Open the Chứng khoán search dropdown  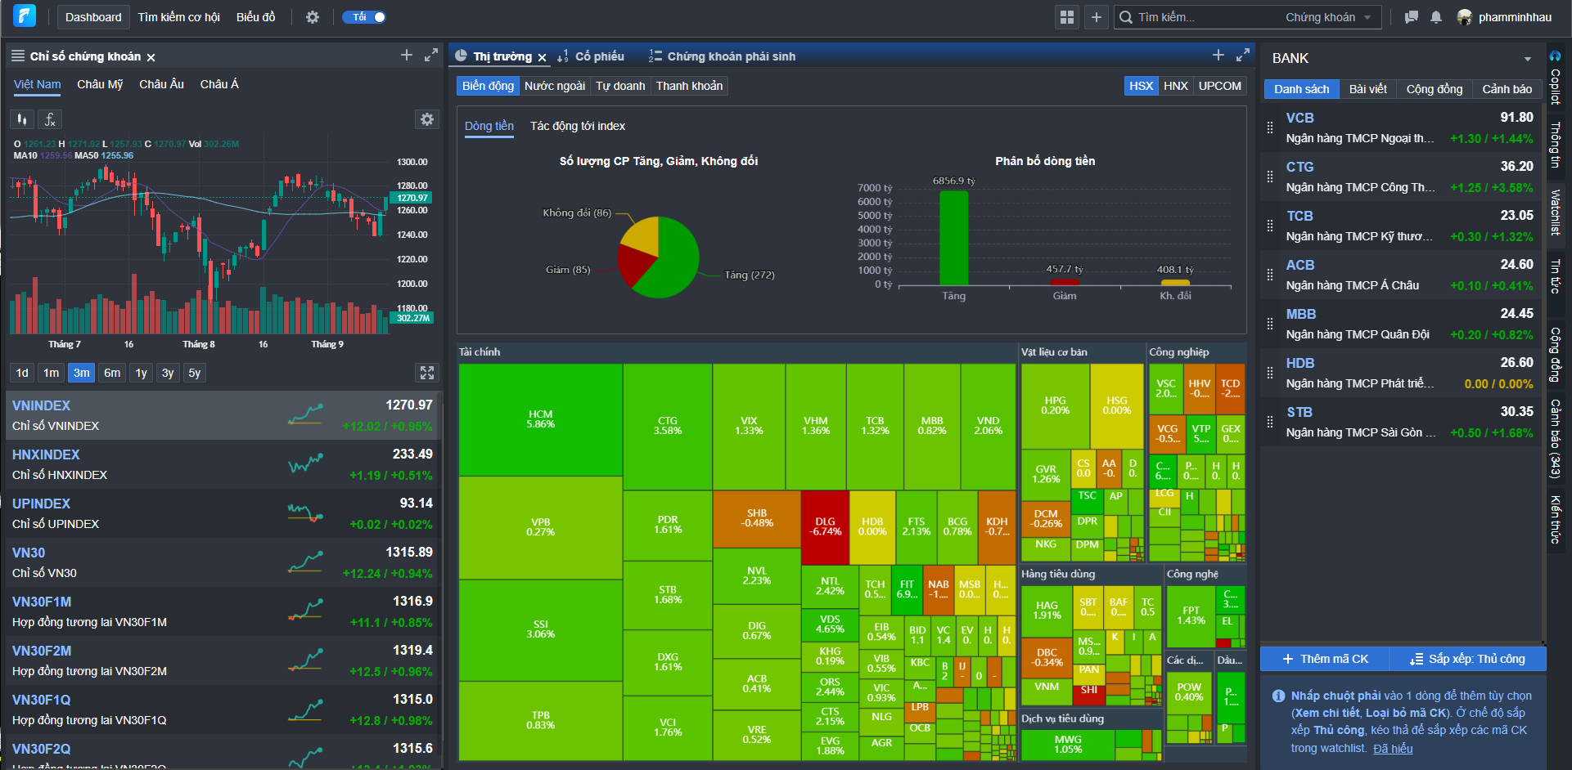point(1328,17)
